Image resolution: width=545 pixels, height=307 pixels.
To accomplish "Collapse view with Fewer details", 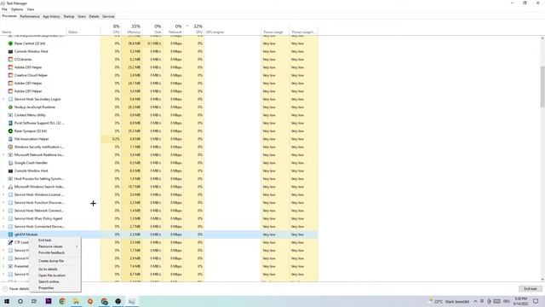I will pyautogui.click(x=16, y=289).
